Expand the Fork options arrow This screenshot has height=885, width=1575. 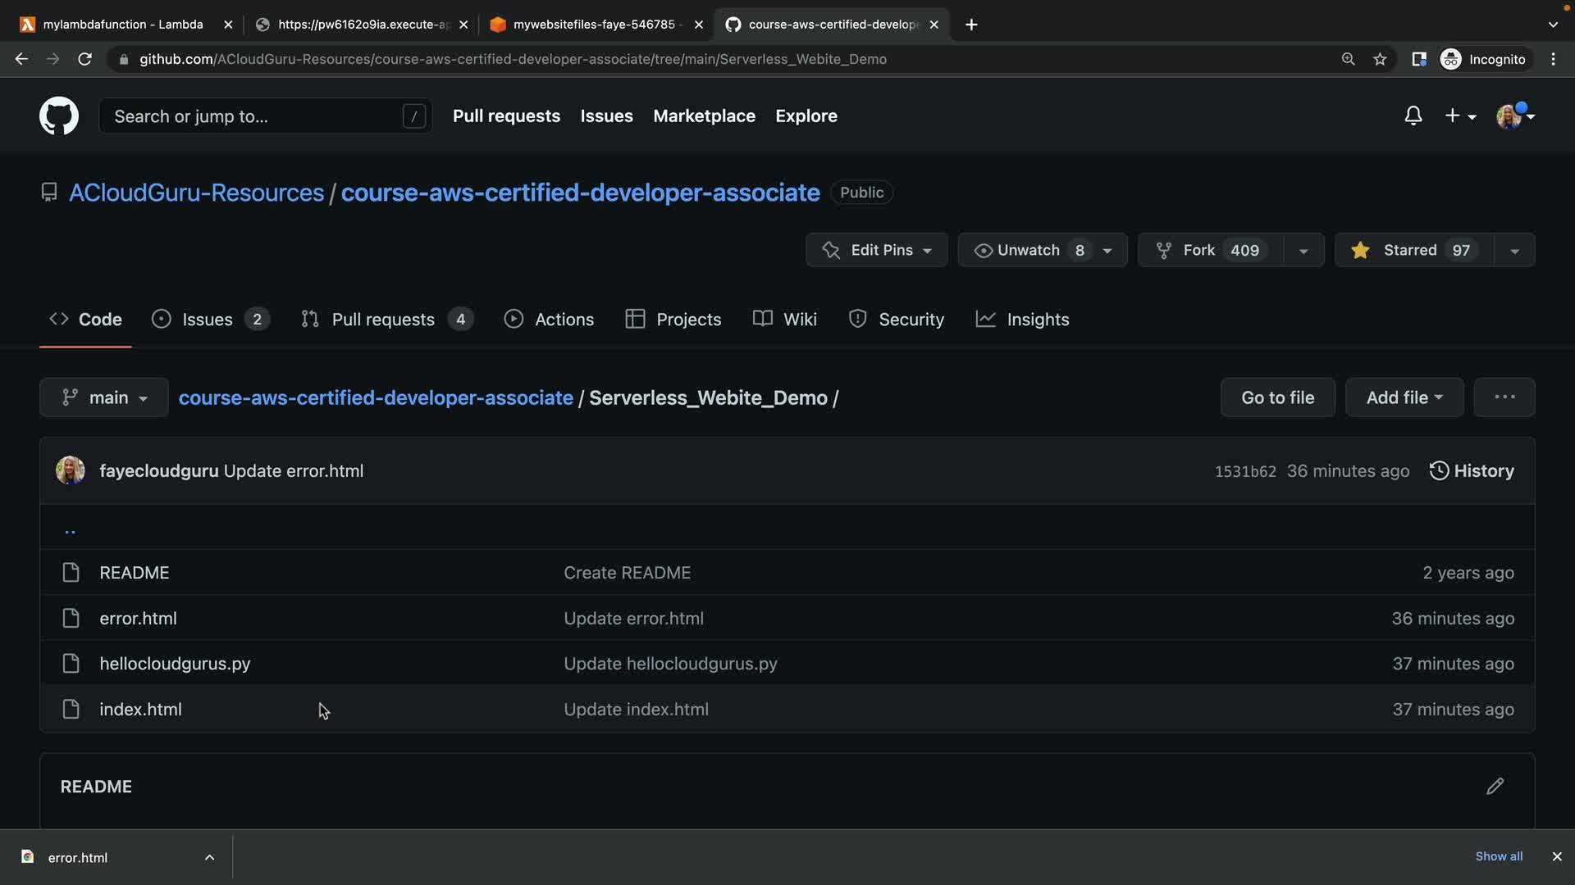pyautogui.click(x=1303, y=250)
